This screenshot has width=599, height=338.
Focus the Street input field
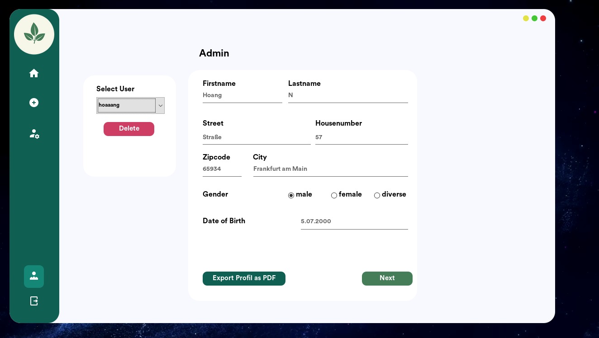pyautogui.click(x=257, y=137)
